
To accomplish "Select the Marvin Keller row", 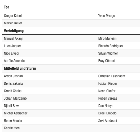I will click(x=71, y=23).
